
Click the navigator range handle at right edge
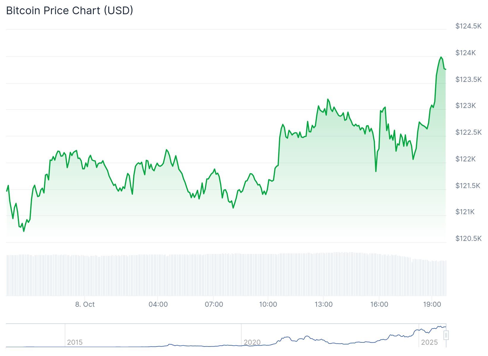tap(446, 336)
